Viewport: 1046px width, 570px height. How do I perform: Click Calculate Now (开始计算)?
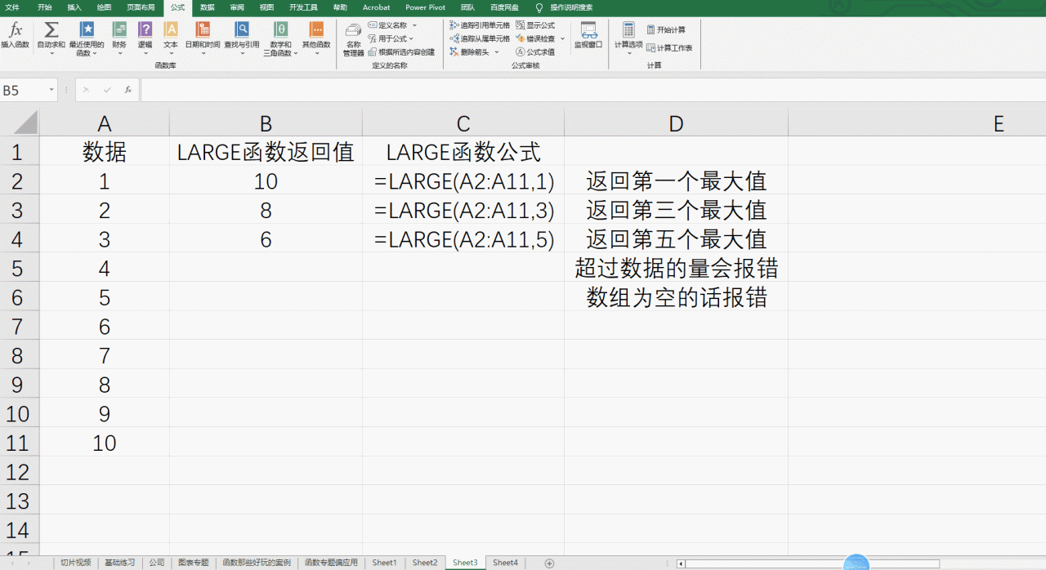pyautogui.click(x=666, y=29)
